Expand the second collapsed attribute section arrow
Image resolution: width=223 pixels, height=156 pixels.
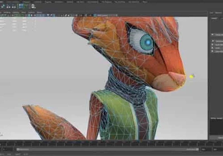point(213,45)
